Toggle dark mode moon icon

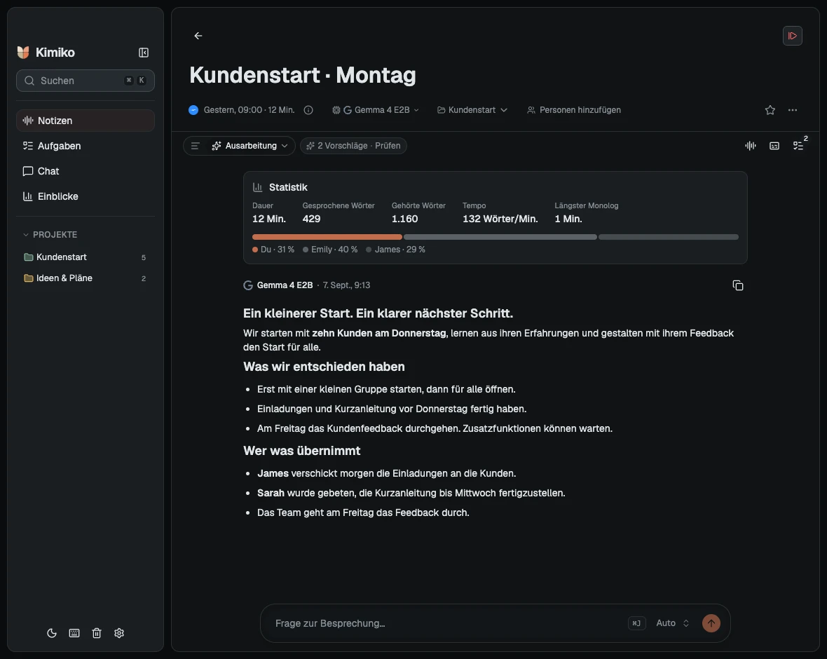pos(52,633)
